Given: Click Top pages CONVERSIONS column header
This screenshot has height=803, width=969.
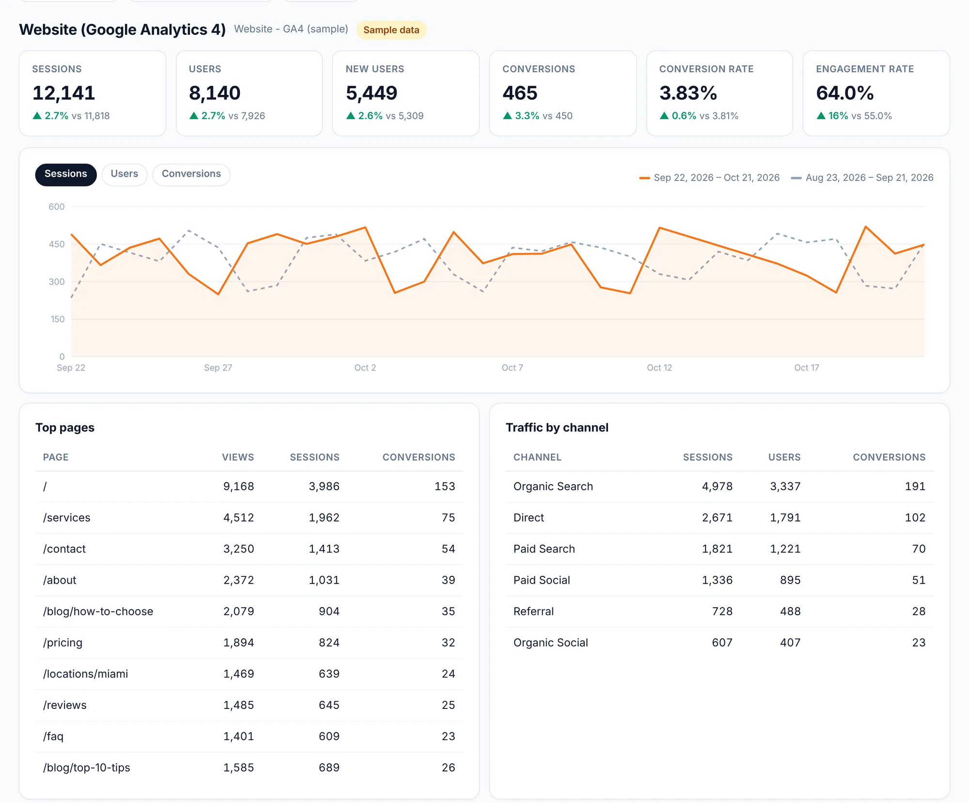Looking at the screenshot, I should click(419, 457).
